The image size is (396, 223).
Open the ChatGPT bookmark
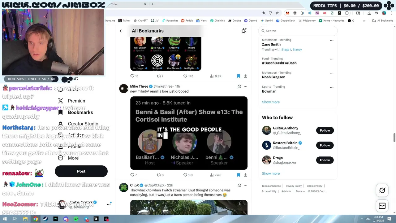click(140, 21)
